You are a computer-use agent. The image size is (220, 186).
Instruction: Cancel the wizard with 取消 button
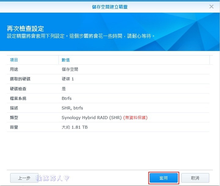[x=195, y=178]
